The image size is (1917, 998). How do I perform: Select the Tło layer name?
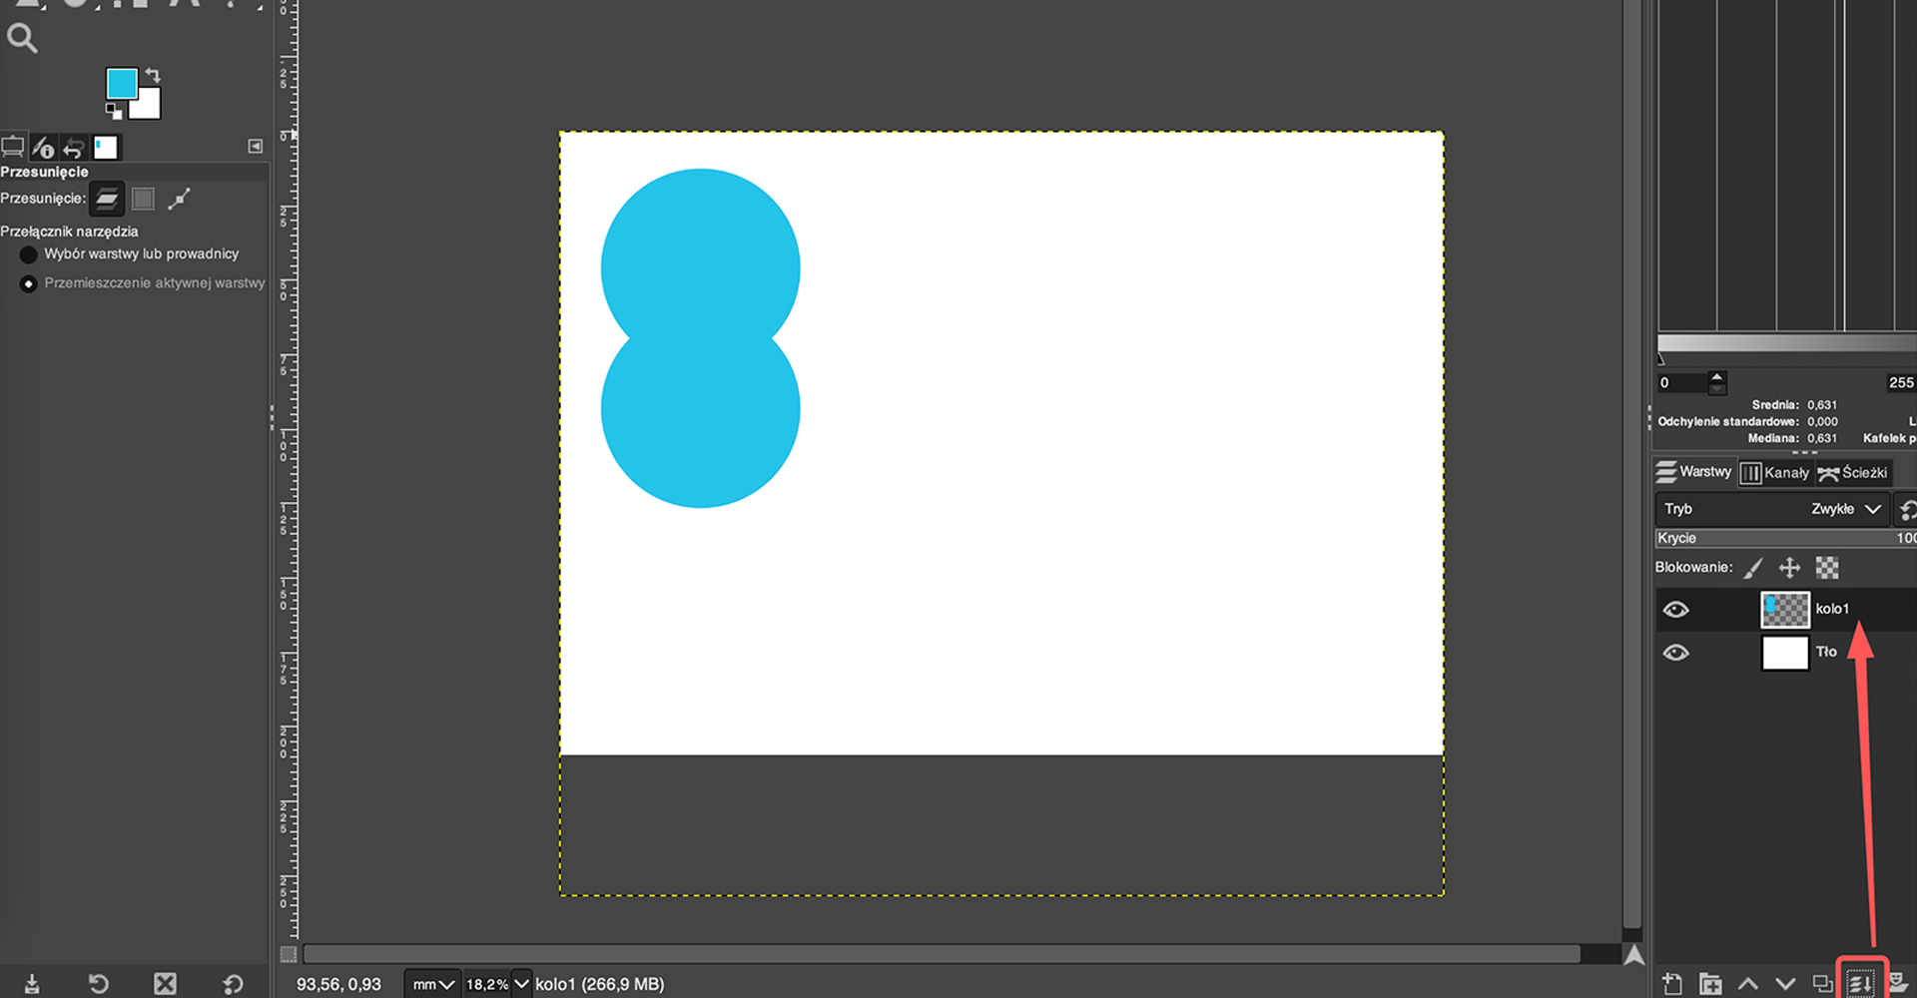click(1826, 652)
